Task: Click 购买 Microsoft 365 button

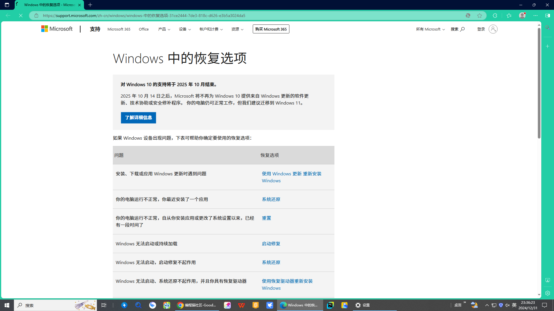Action: tap(271, 29)
